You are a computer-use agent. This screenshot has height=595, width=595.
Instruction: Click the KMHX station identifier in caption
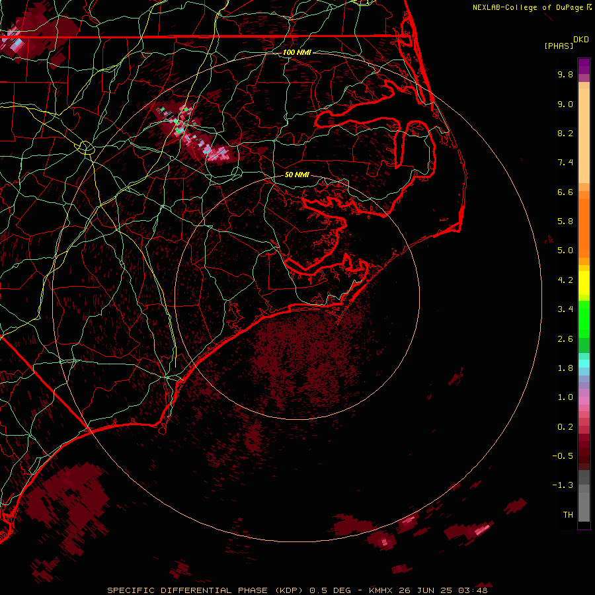tap(381, 590)
